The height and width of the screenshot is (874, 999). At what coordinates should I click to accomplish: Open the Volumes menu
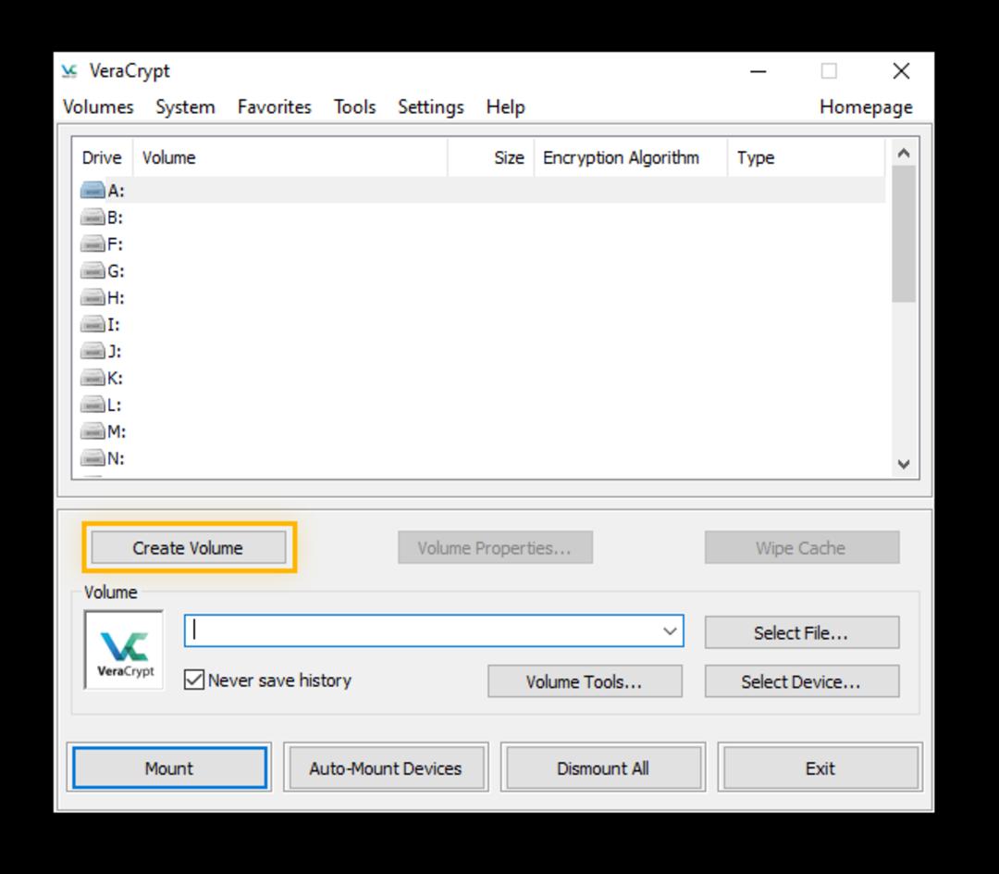(x=98, y=107)
